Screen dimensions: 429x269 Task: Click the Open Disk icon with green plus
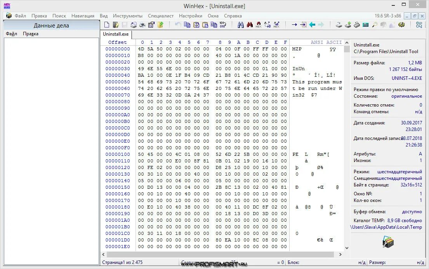(x=348, y=25)
